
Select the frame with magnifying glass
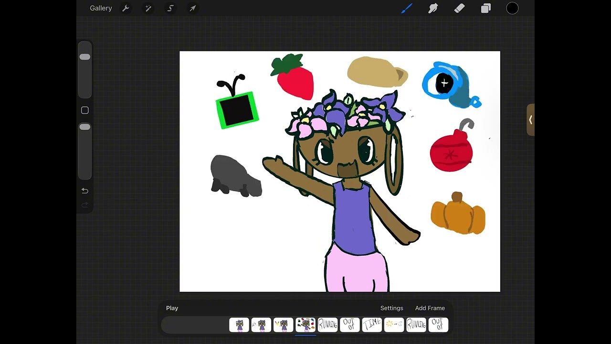coord(261,325)
